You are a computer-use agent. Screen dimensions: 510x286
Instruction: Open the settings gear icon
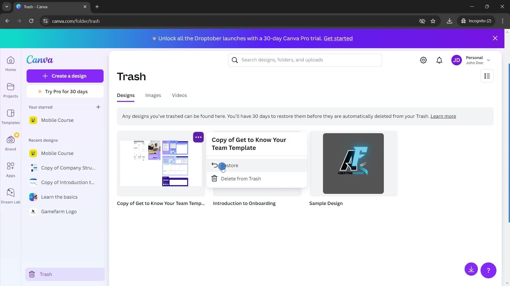tap(423, 60)
